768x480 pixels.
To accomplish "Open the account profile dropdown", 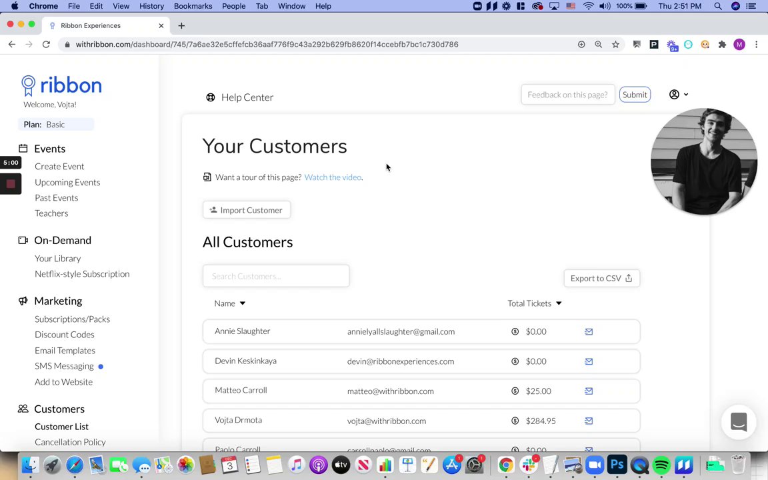I will [678, 95].
